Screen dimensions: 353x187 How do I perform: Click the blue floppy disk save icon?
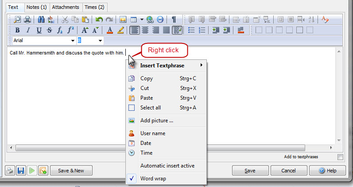tap(20, 171)
